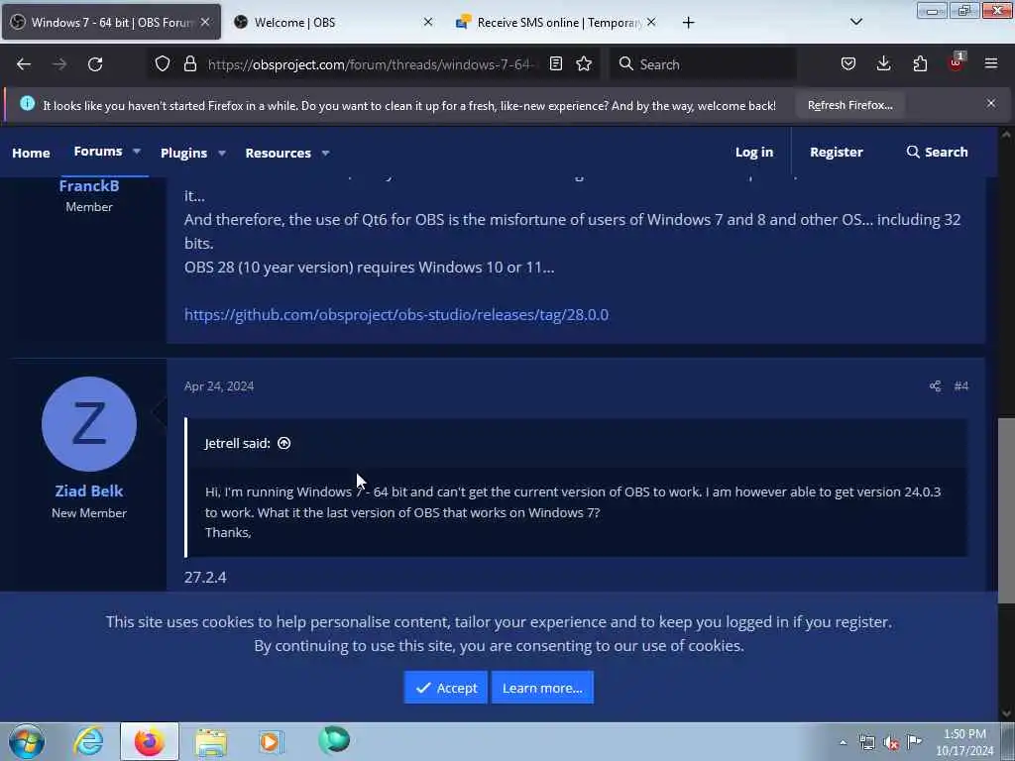The image size is (1015, 761).
Task: Open the network tray icon
Action: (x=866, y=743)
